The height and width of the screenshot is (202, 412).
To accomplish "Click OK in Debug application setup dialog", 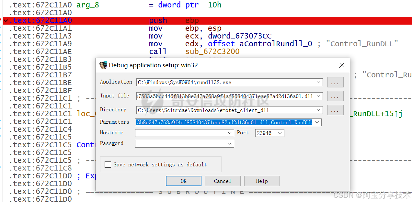I will pos(184,181).
